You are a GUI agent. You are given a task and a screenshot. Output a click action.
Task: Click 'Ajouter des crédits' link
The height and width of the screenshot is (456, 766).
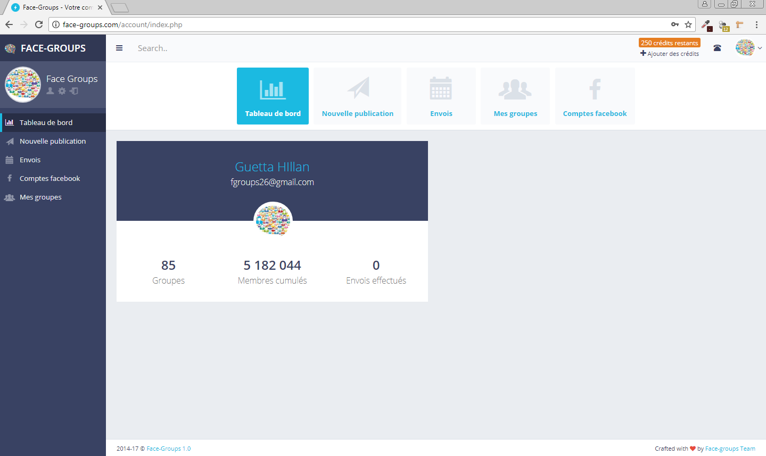point(670,54)
